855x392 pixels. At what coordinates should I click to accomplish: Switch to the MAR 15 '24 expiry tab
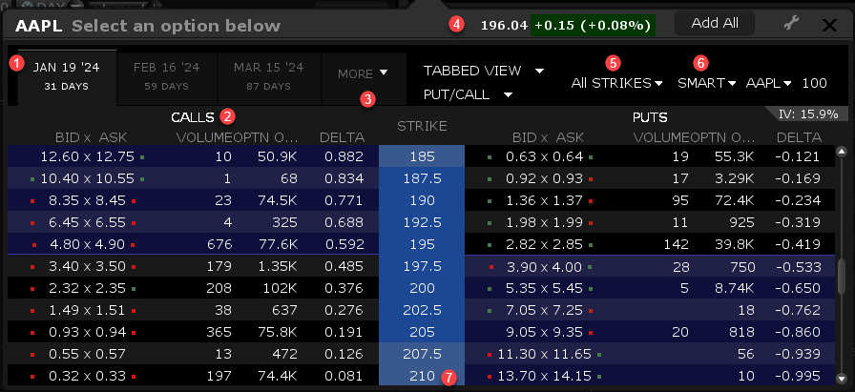tap(268, 76)
